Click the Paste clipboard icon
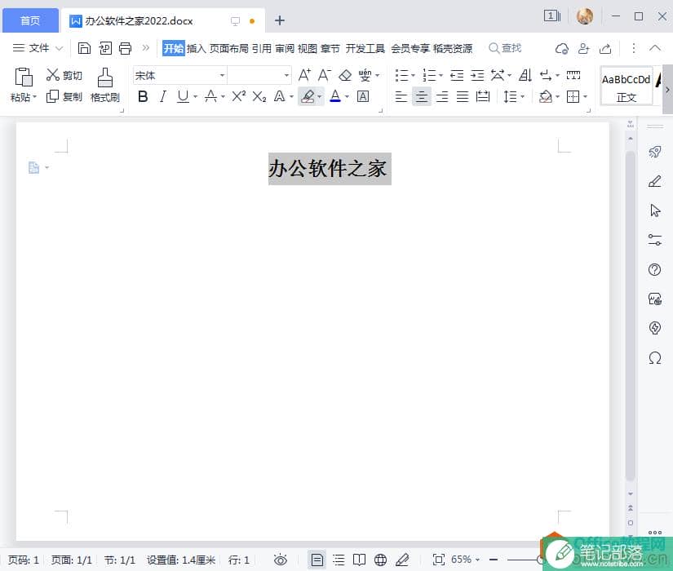This screenshot has height=571, width=673. (x=24, y=77)
